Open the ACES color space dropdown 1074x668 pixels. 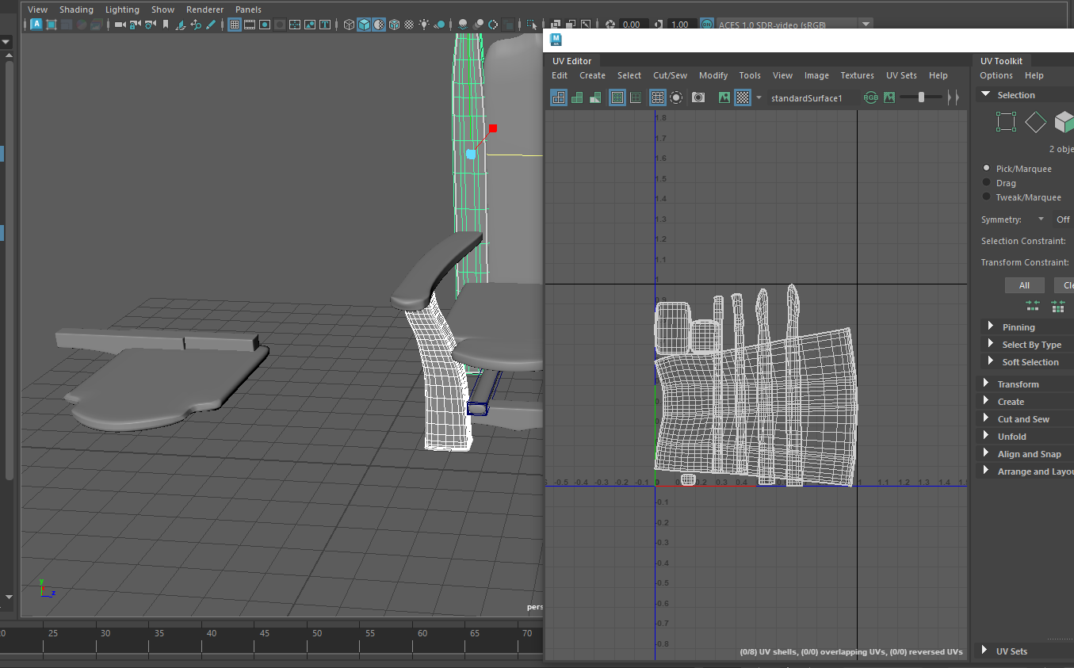(866, 25)
